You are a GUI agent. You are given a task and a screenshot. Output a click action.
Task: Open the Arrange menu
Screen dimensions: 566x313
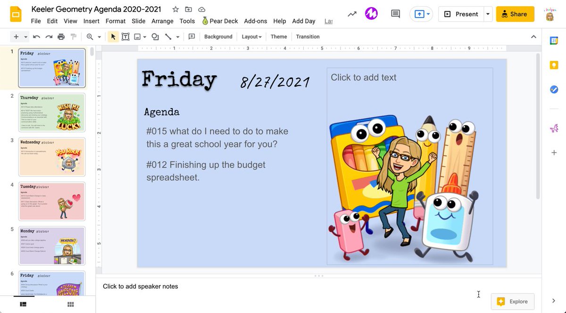coord(163,21)
